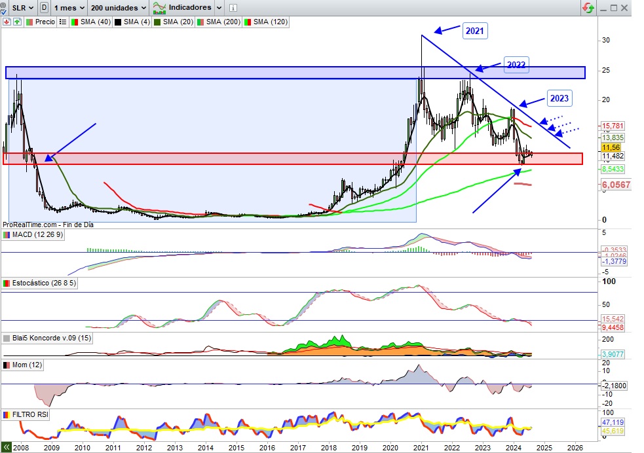
Task: Click the -1,3779 MACD value label
Action: pos(615,261)
